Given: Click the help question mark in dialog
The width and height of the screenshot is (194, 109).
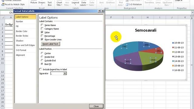Looking at the screenshot, I should tap(99, 11).
